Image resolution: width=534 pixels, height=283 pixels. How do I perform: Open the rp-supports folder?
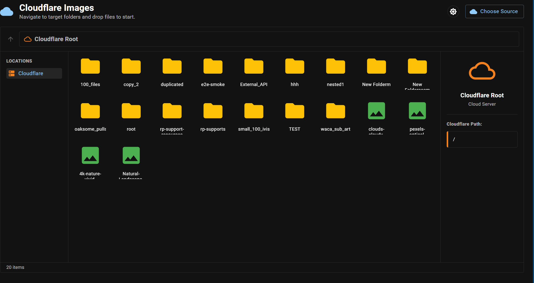[x=213, y=117]
